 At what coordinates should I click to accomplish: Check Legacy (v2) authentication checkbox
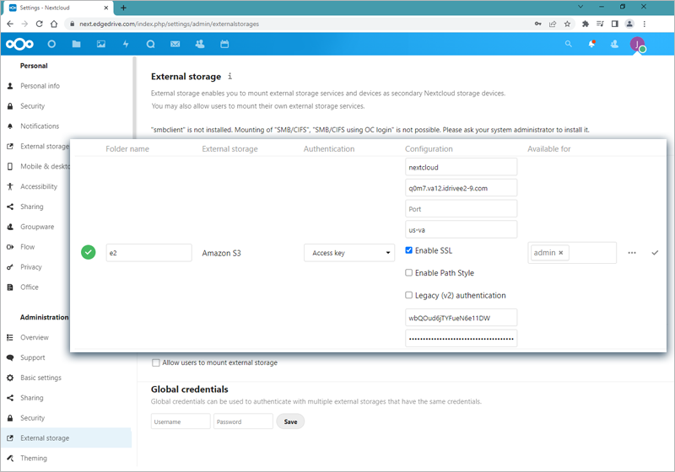tap(408, 295)
